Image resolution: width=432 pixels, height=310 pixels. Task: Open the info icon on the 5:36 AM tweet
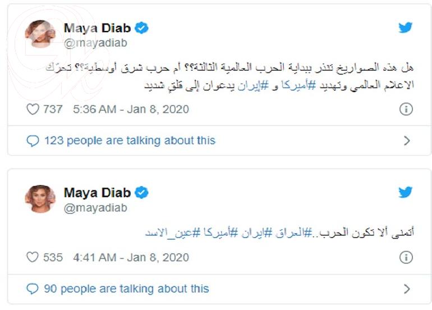(x=406, y=110)
